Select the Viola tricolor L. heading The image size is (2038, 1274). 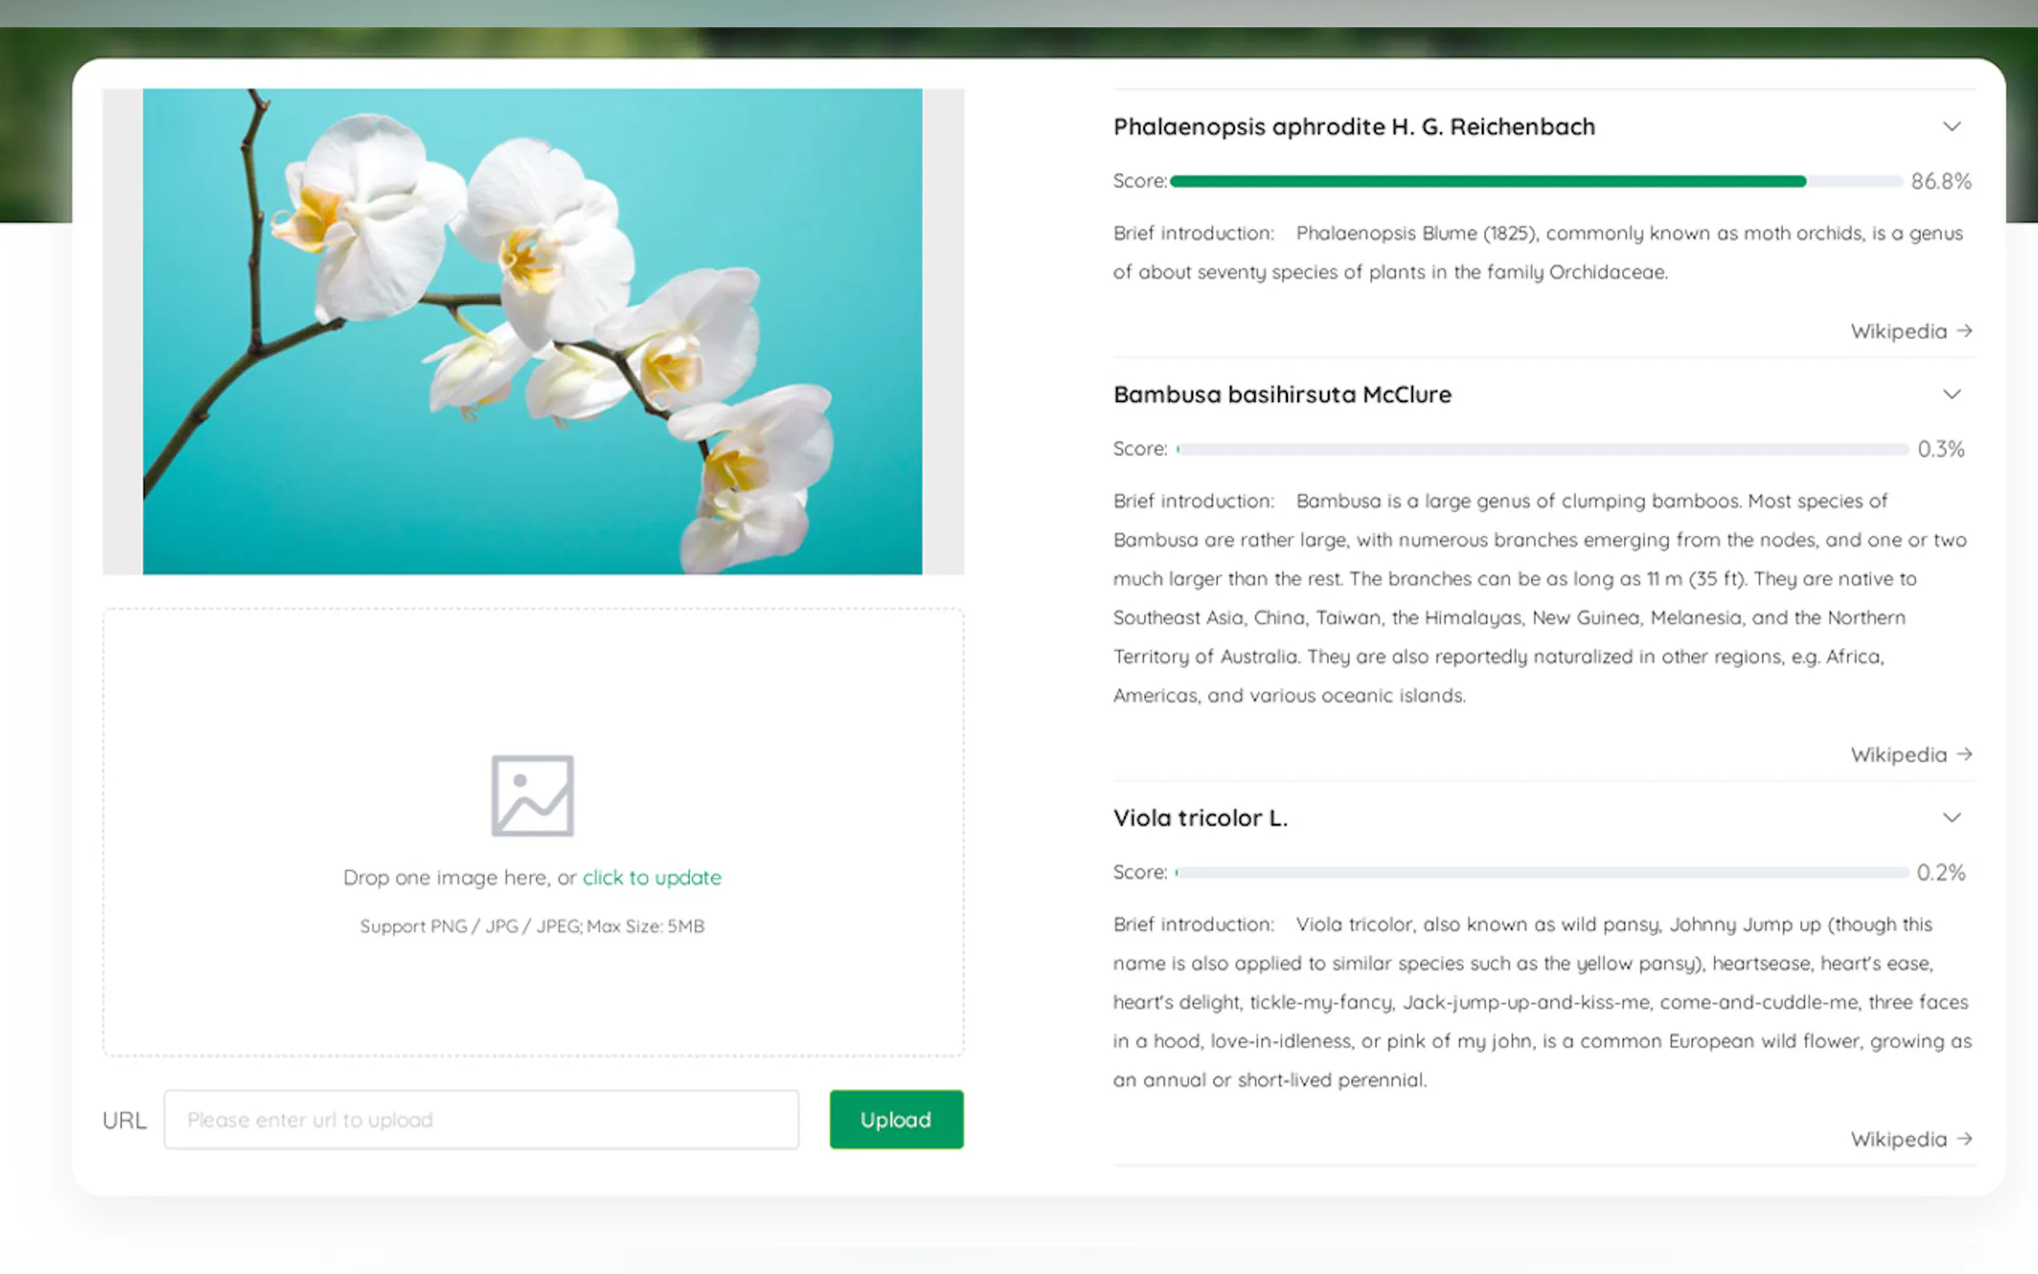pos(1200,818)
